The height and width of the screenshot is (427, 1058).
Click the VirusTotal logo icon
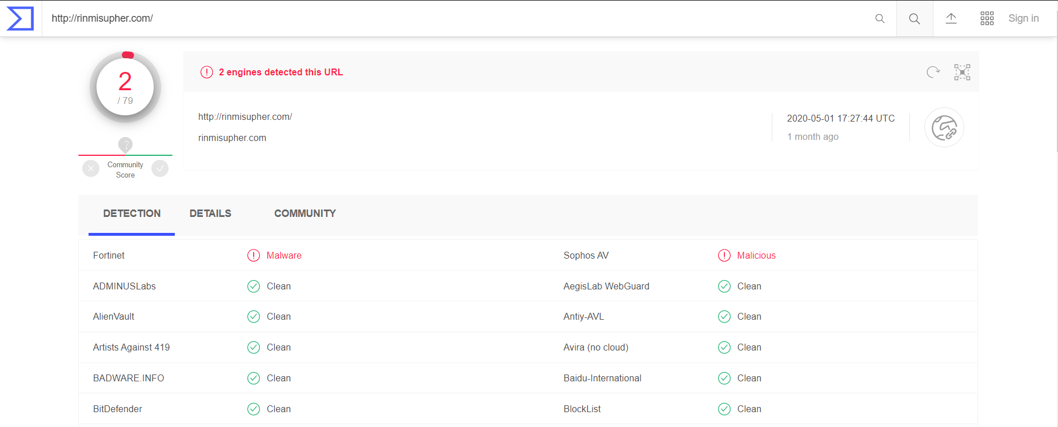click(x=20, y=18)
